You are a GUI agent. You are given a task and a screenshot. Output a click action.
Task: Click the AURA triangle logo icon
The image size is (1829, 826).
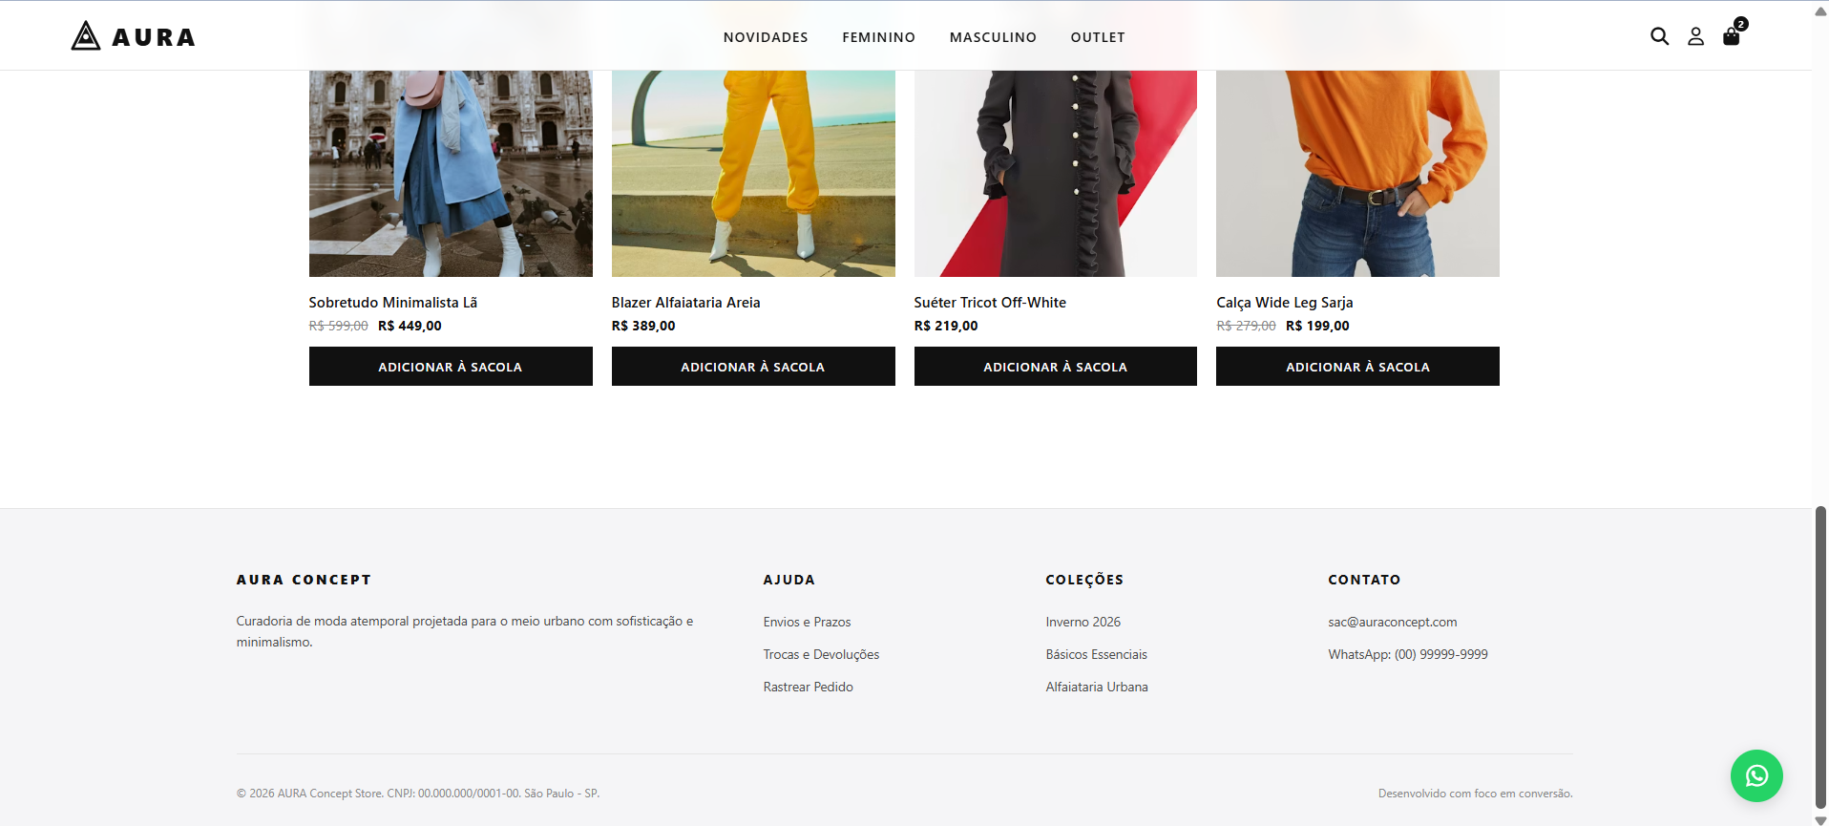(86, 36)
